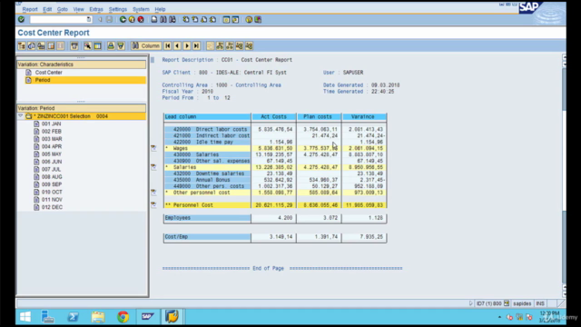Open the Goto menu
Viewport: 581px width, 327px height.
63,9
